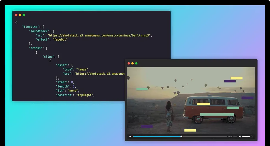
Task: Maximize the video player window with green dot
Action: point(136,63)
